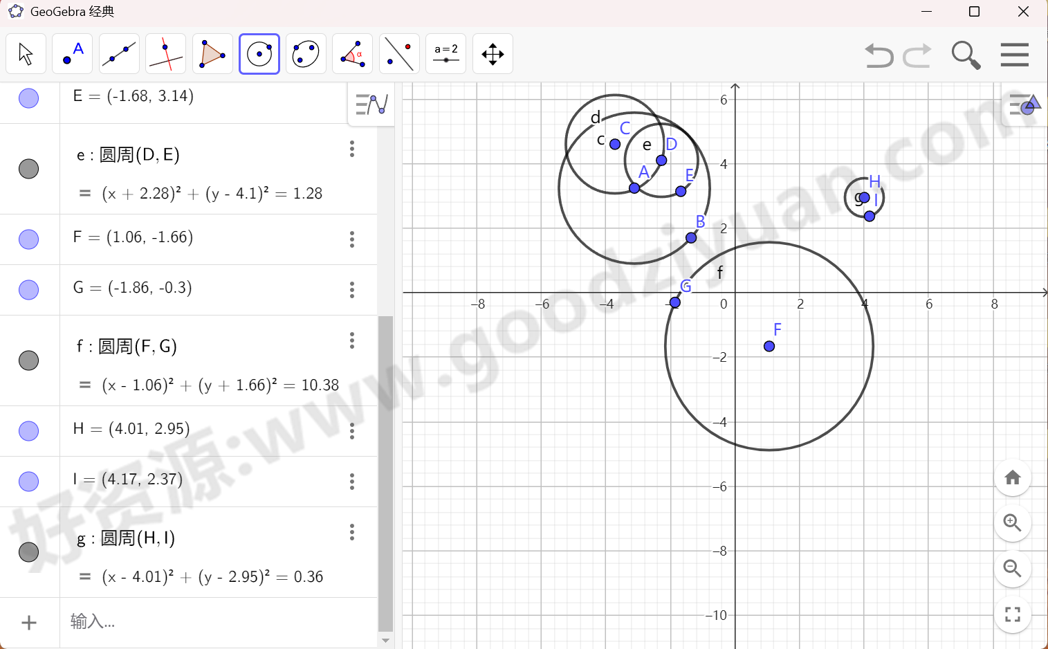Open the three-dot menu beside point G

[352, 290]
